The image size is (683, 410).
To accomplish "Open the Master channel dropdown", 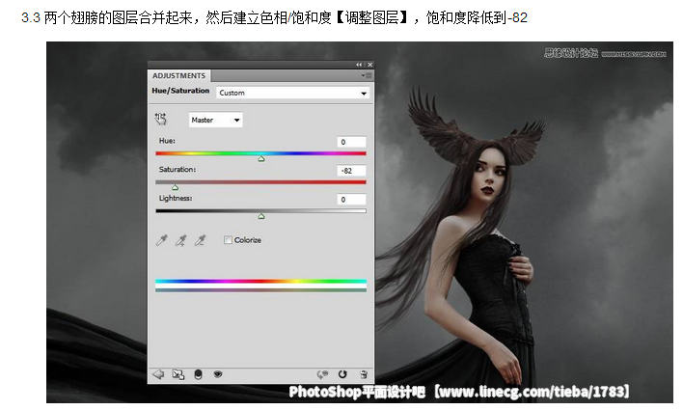I will pyautogui.click(x=216, y=120).
